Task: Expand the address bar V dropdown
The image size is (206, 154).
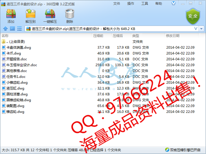Action: pos(196,29)
